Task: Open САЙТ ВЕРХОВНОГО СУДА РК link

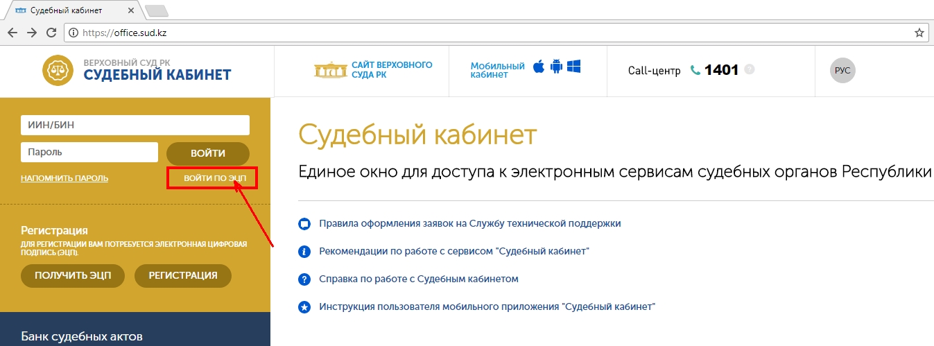Action: [392, 69]
